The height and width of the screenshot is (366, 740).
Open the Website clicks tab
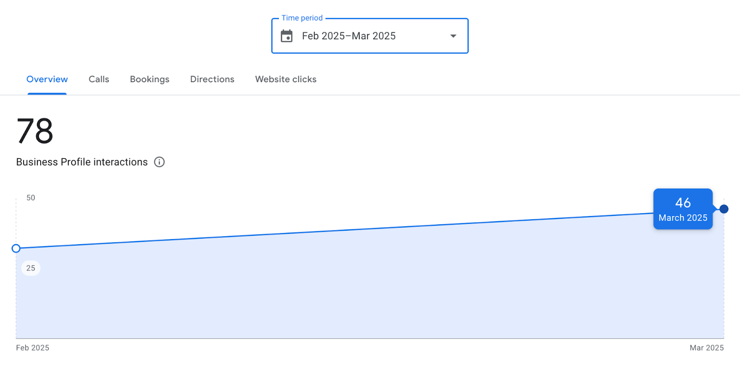coord(286,79)
